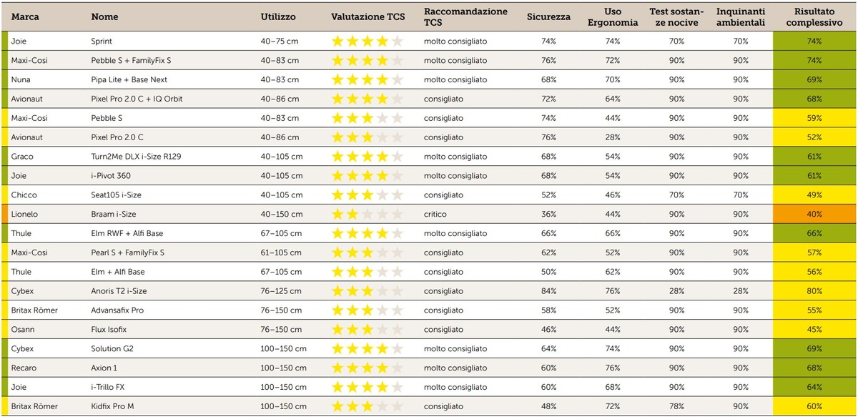Screen dimensions: 858x417
Task: Select the 80% overall result for Cybex Anoris
Action: [x=814, y=291]
